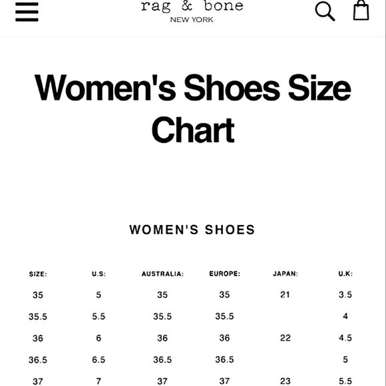The width and height of the screenshot is (386, 386).
Task: Select the EUROPE column header
Action: [224, 274]
